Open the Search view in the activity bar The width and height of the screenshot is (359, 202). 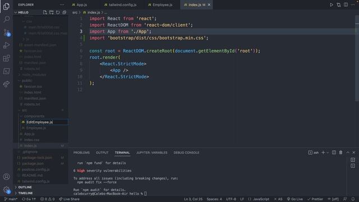coord(6,19)
